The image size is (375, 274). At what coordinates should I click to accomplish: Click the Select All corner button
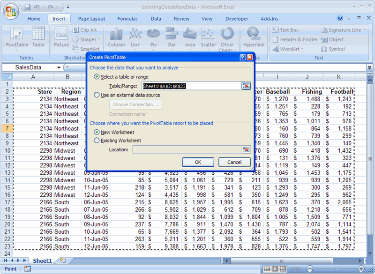[7, 77]
